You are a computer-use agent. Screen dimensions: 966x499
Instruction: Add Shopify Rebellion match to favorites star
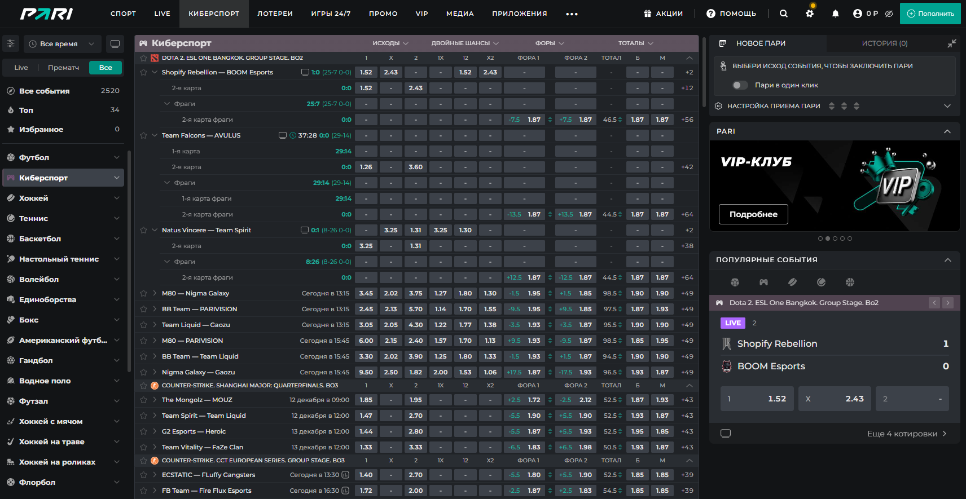click(143, 72)
